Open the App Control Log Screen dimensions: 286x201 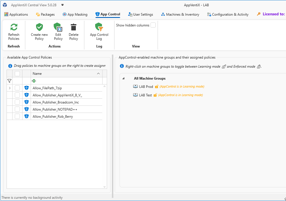(x=99, y=32)
